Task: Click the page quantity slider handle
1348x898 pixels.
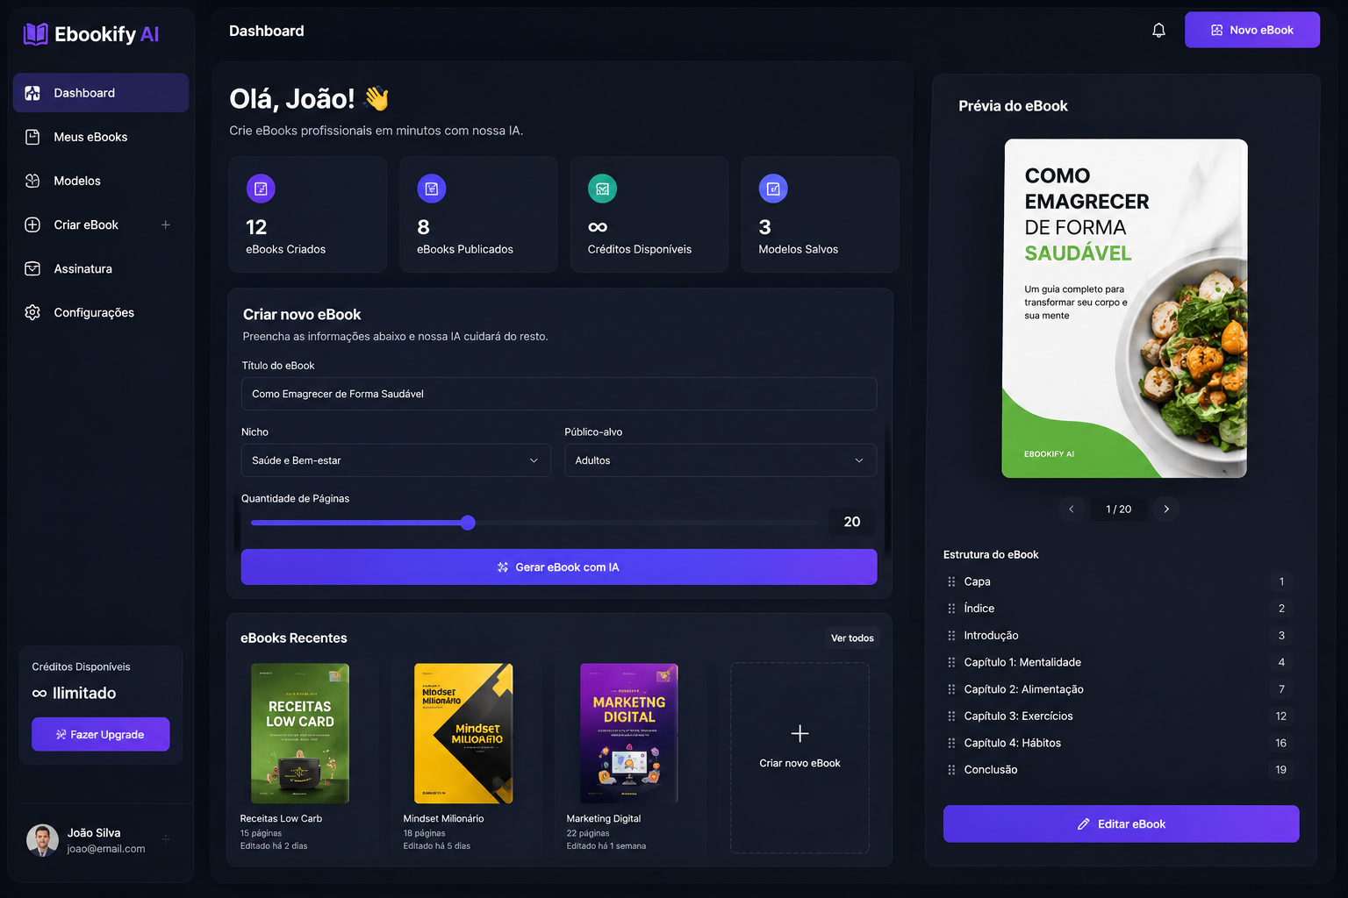Action: point(468,523)
